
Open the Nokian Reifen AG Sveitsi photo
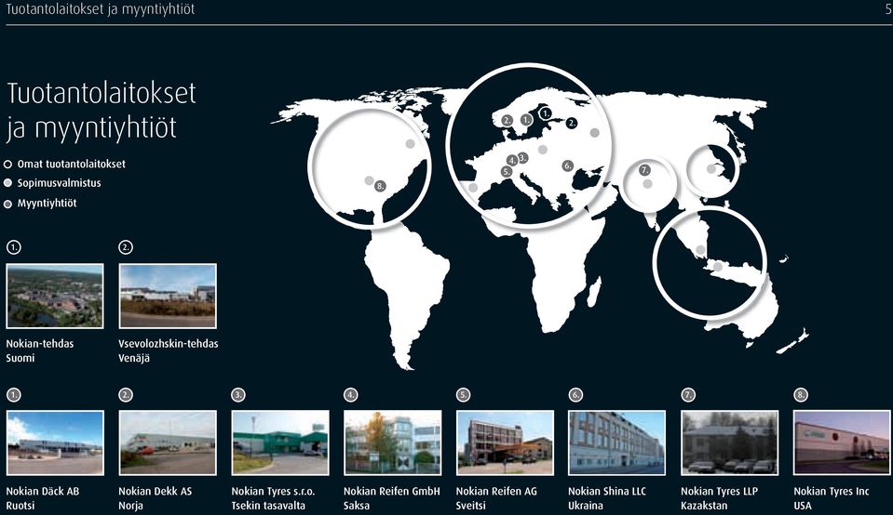click(505, 442)
